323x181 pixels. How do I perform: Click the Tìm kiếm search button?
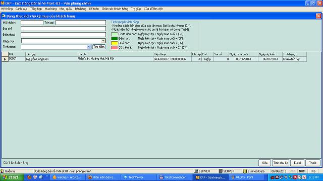[x=99, y=47]
